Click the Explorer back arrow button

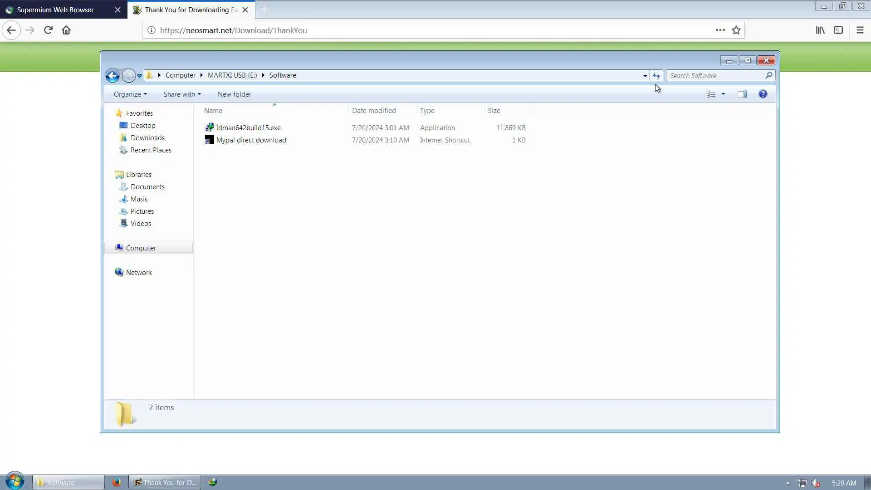click(x=113, y=75)
